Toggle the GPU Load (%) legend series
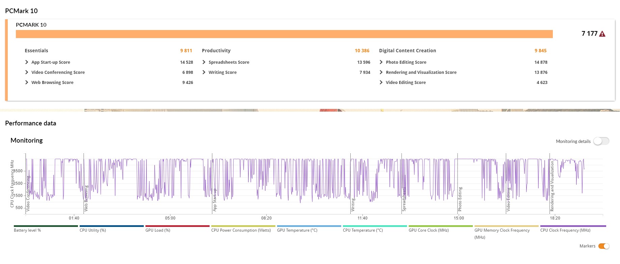The width and height of the screenshot is (620, 264). coord(177,229)
